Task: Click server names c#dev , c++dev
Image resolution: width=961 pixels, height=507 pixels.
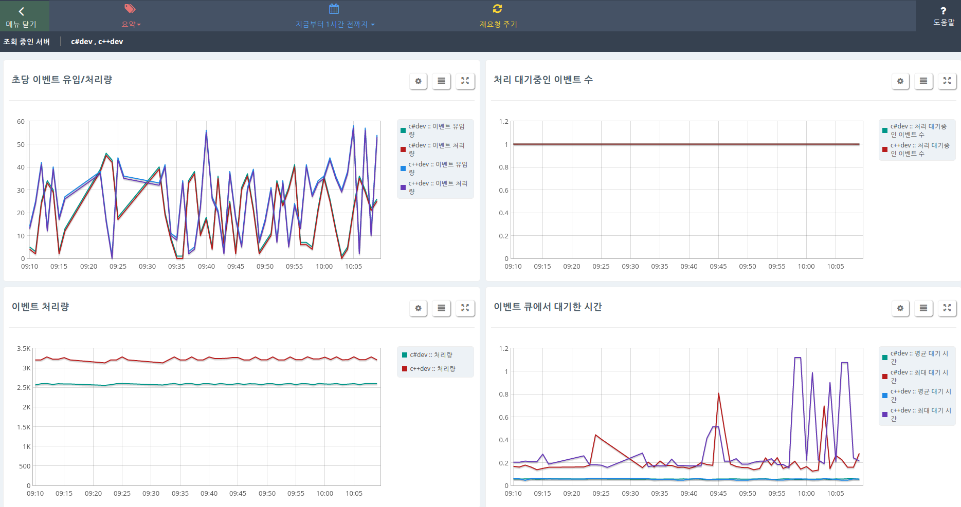Action: tap(97, 42)
